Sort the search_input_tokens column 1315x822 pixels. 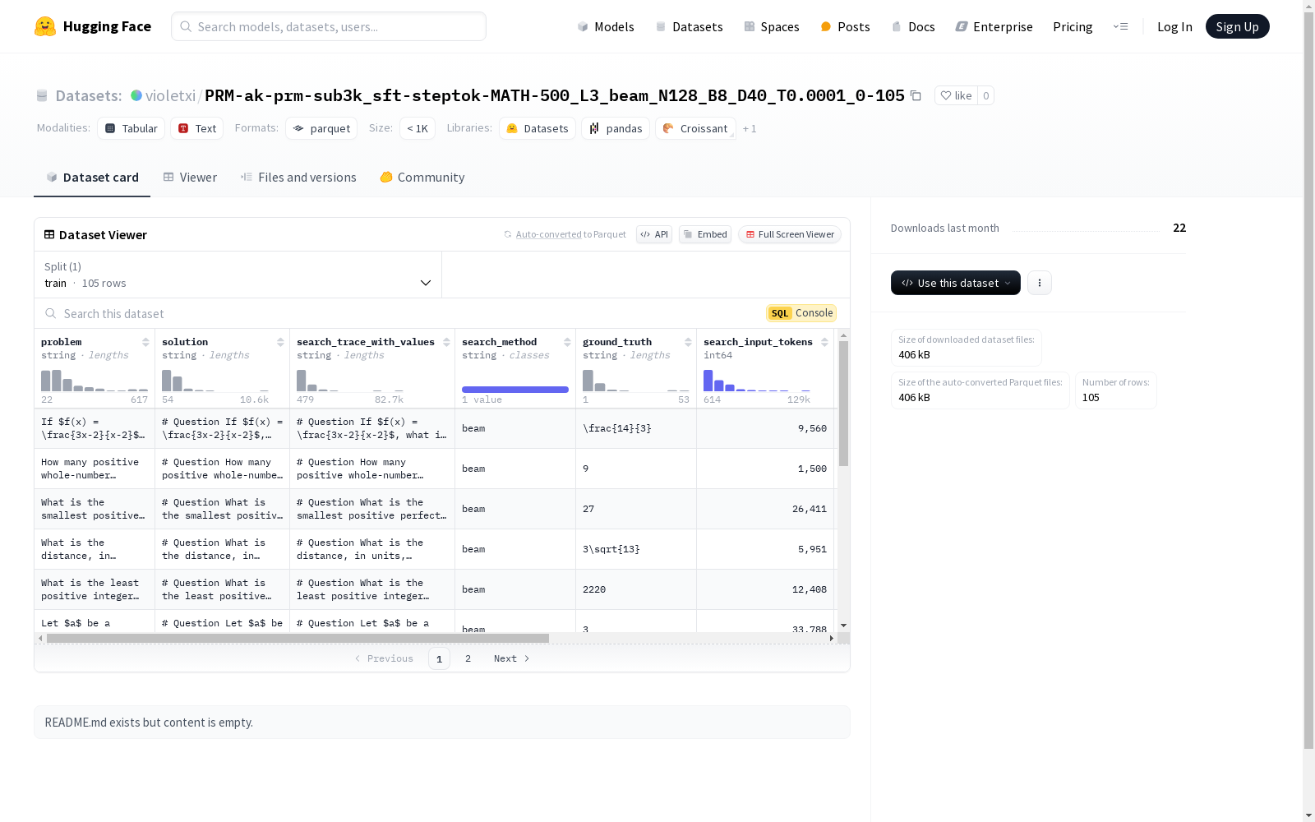(x=824, y=342)
